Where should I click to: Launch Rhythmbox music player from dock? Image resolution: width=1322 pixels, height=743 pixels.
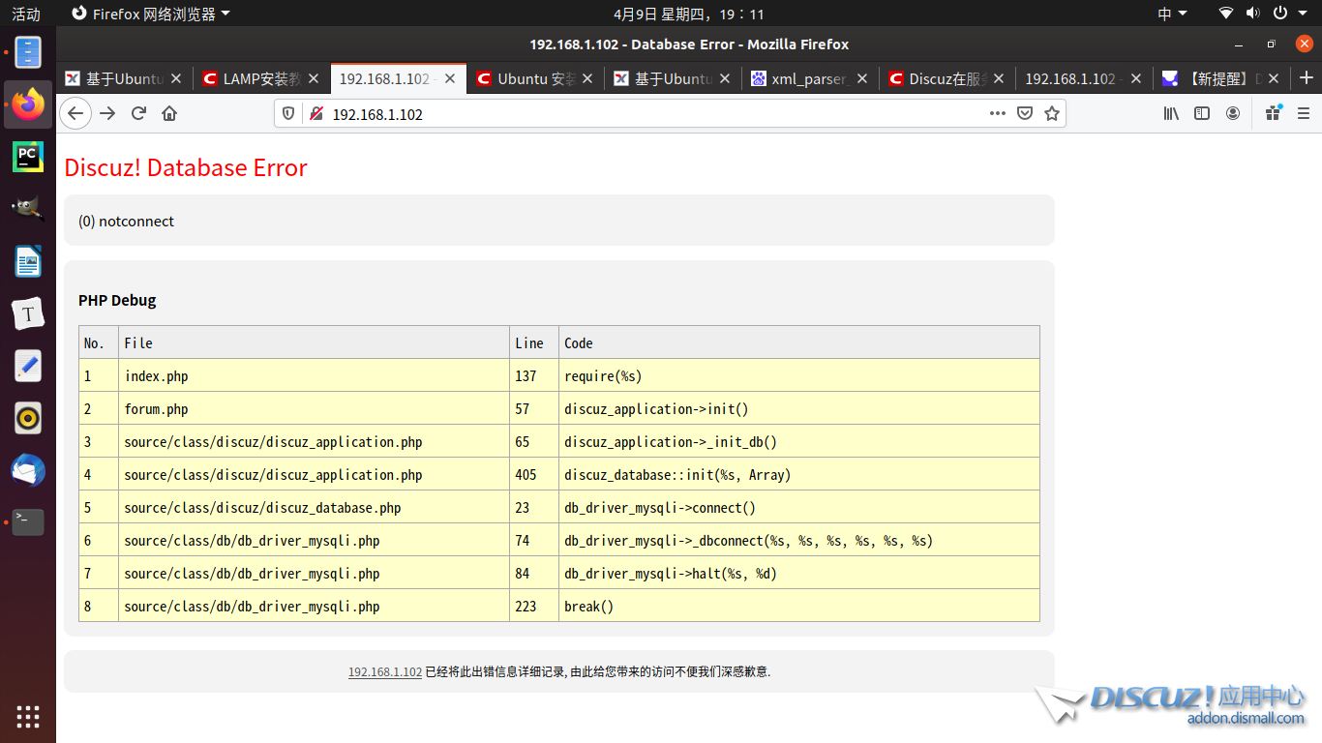coord(28,418)
